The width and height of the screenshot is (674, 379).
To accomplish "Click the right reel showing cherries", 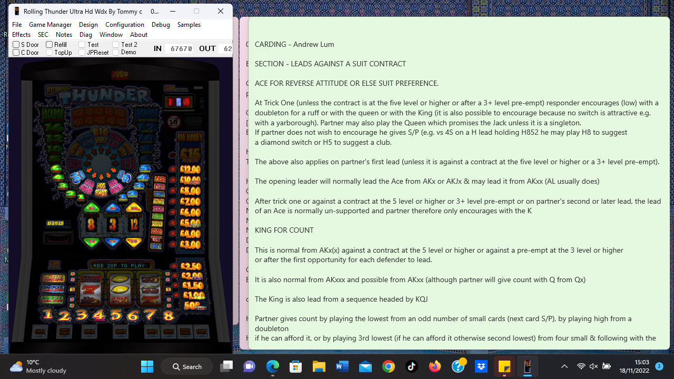I will pos(150,289).
